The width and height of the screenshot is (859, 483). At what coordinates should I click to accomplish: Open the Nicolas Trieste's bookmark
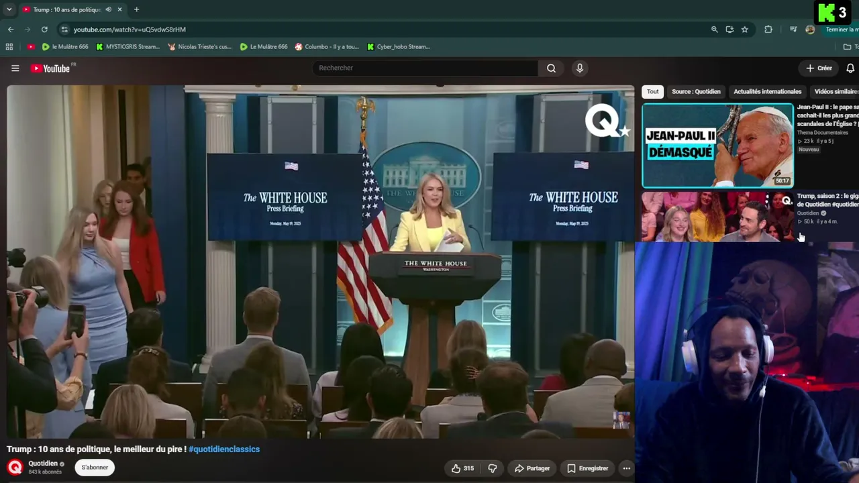(199, 47)
